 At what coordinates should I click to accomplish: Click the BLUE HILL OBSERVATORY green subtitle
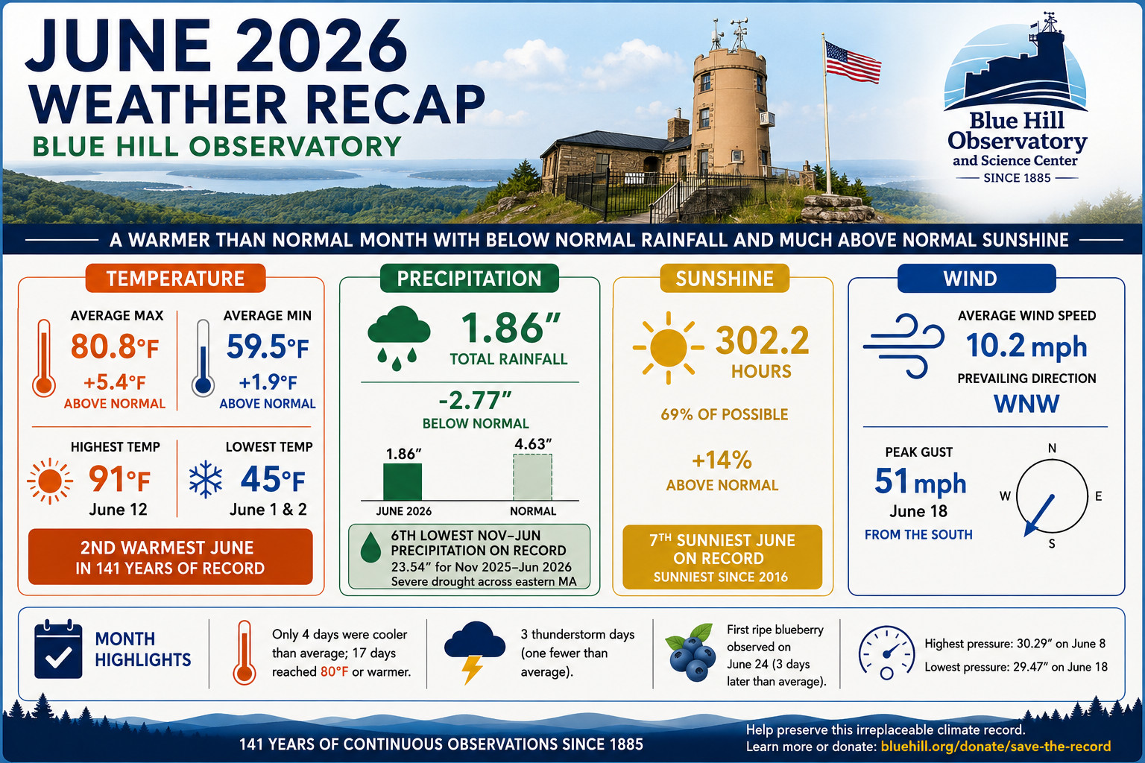click(x=217, y=147)
